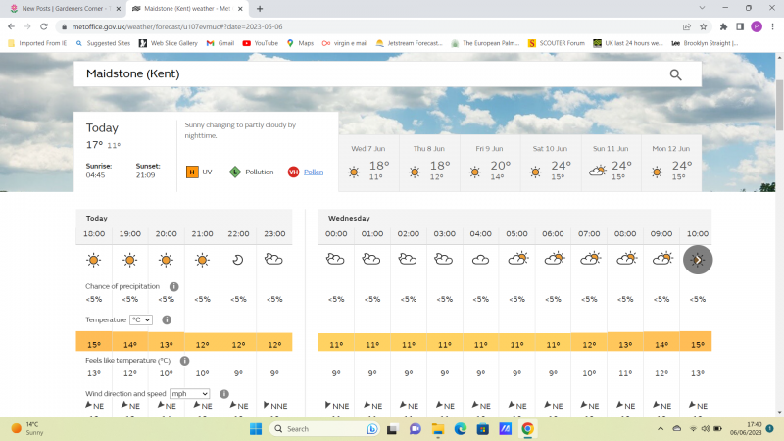
Task: Open the Chrome profile avatar
Action: [x=757, y=27]
